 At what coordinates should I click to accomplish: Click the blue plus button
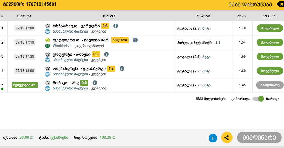(213, 138)
